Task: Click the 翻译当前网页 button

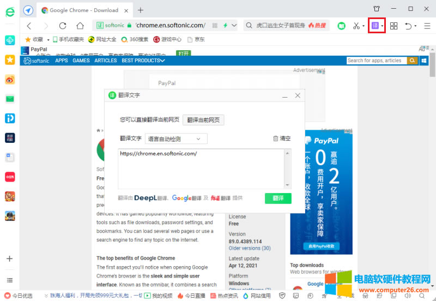Action: [x=203, y=120]
